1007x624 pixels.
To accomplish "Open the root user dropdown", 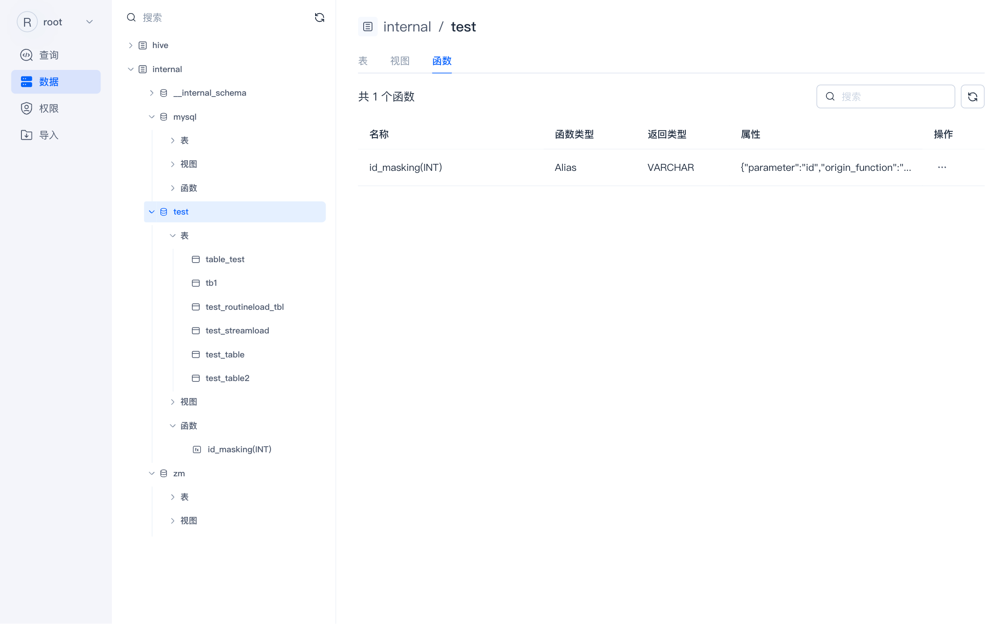I will pos(89,22).
